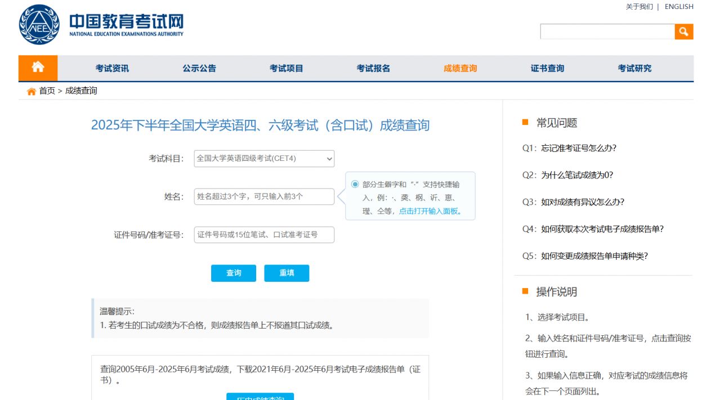This screenshot has width=724, height=400.
Task: Click 点击打开输入面板 link
Action: coord(430,211)
